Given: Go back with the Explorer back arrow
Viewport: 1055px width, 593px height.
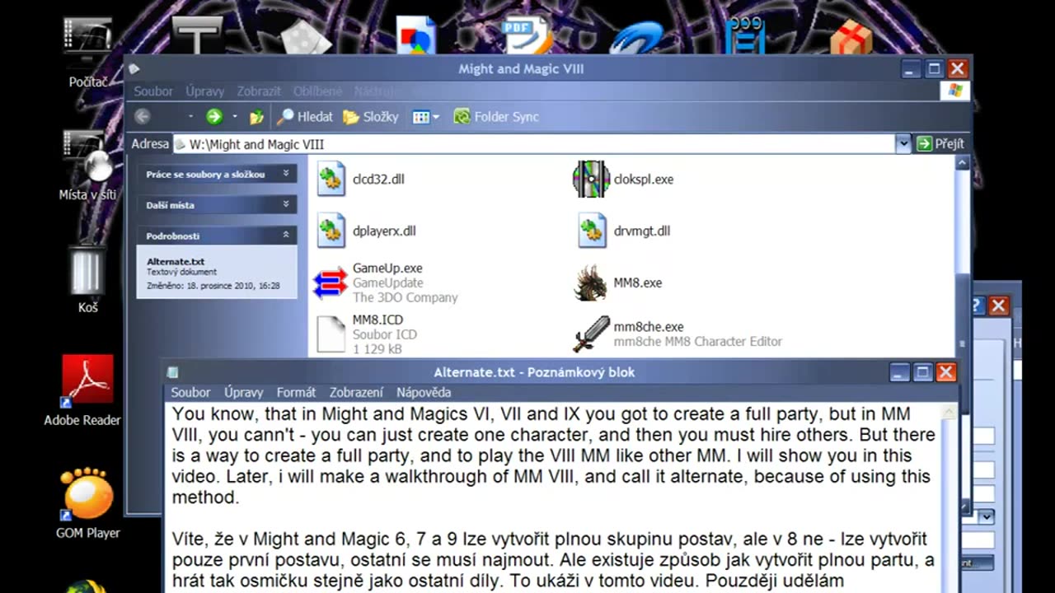Looking at the screenshot, I should click(x=143, y=117).
